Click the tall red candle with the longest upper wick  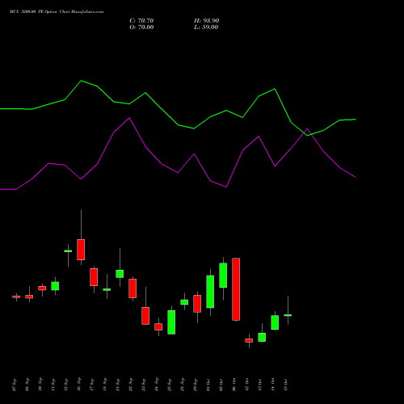point(81,250)
